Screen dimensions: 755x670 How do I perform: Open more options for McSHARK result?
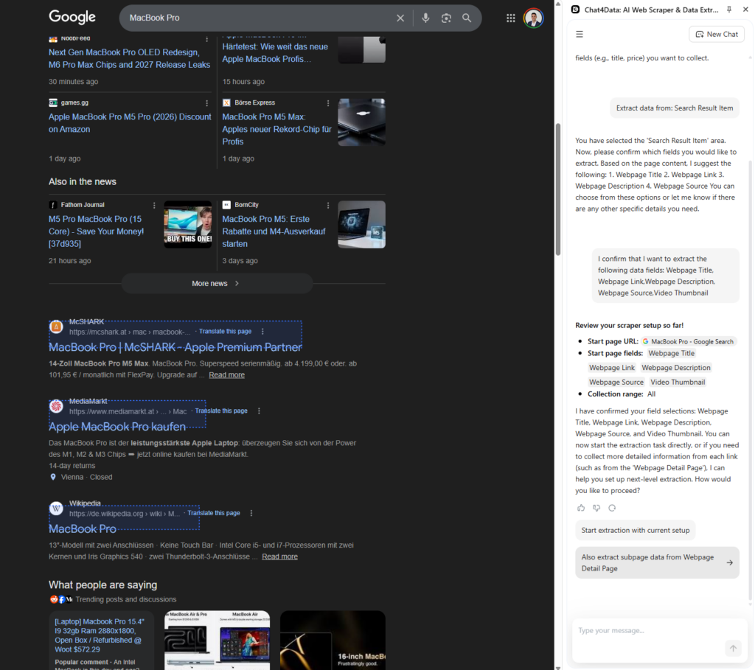pyautogui.click(x=262, y=331)
